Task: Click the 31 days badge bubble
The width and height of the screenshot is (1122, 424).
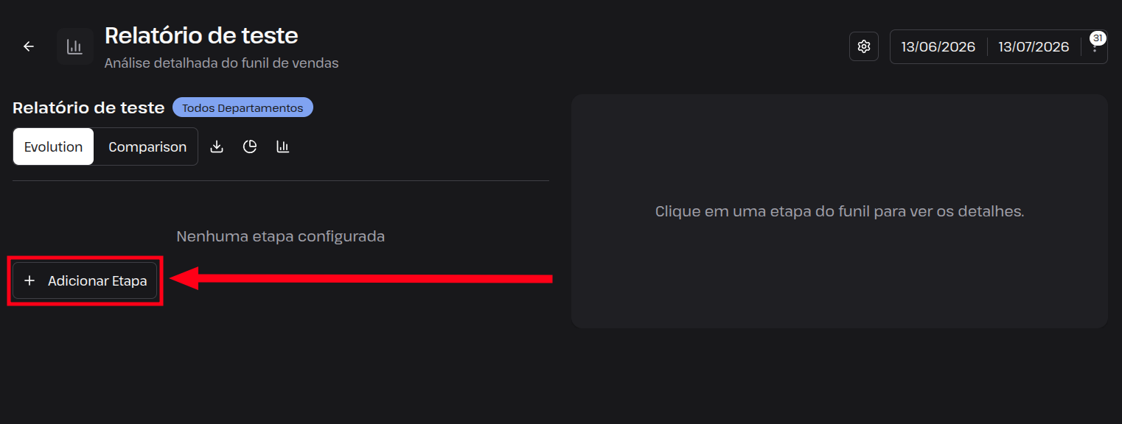Action: [1098, 38]
